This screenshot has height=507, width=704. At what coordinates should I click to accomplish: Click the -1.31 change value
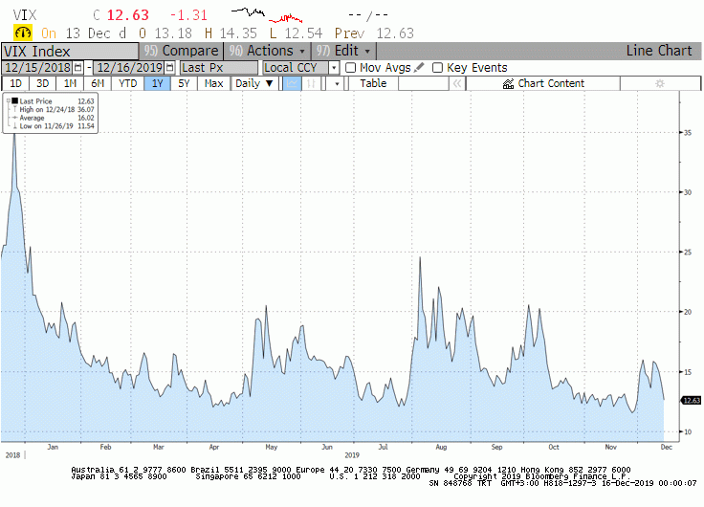tap(188, 15)
